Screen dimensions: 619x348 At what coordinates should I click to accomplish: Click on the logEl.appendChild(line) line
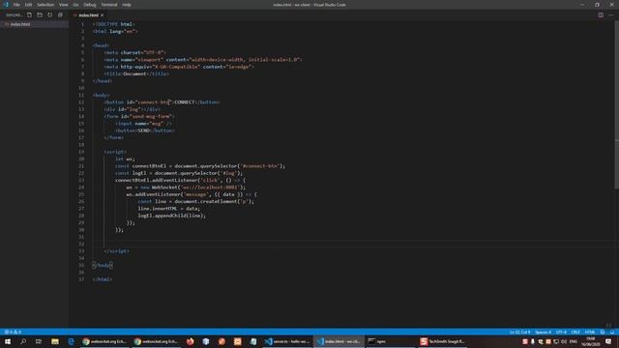[172, 216]
